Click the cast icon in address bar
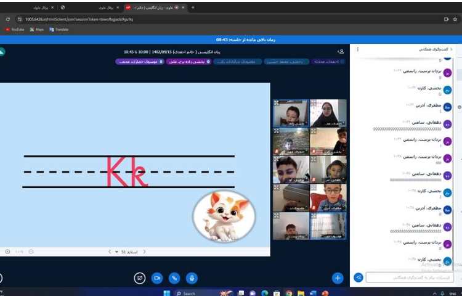462x296 pixels. tap(446, 20)
